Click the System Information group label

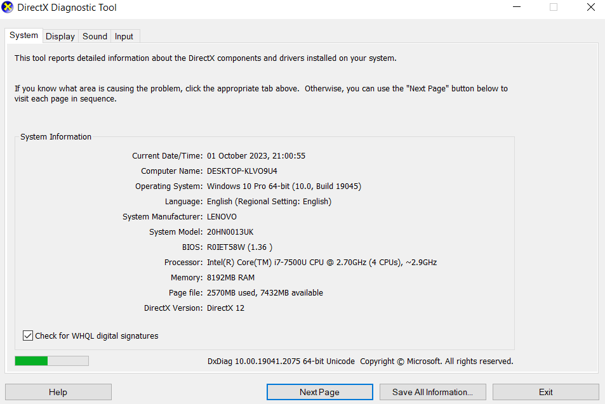(x=56, y=137)
